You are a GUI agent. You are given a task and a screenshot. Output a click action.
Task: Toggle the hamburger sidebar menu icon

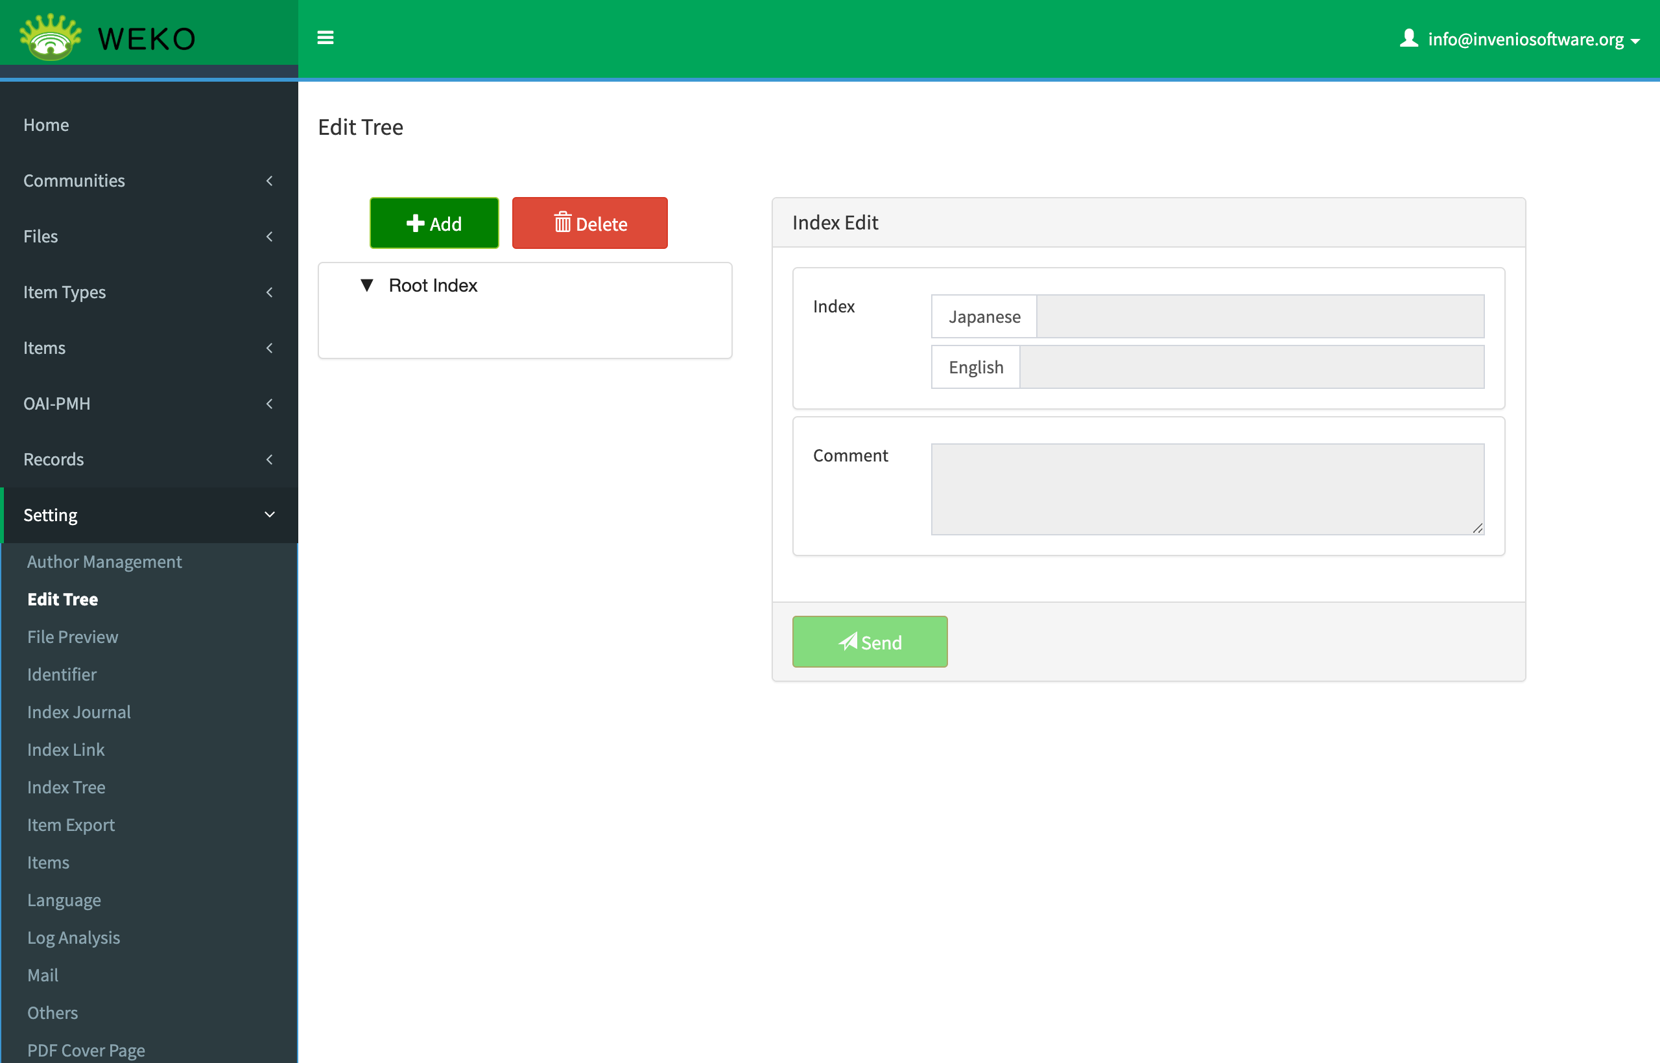tap(326, 38)
